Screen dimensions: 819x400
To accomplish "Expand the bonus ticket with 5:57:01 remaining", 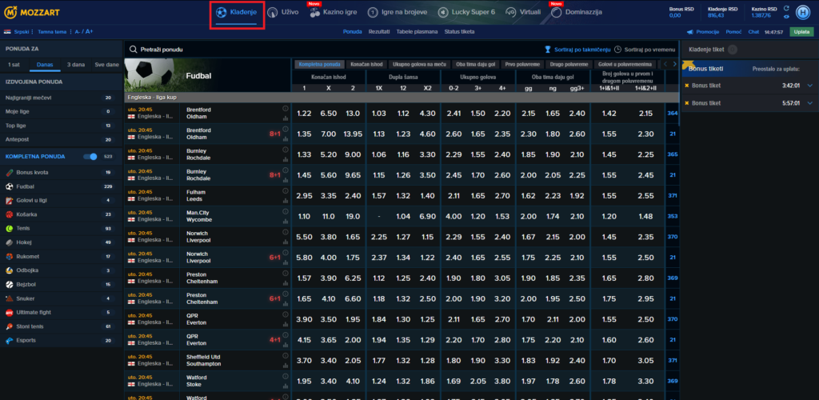I will pyautogui.click(x=810, y=103).
